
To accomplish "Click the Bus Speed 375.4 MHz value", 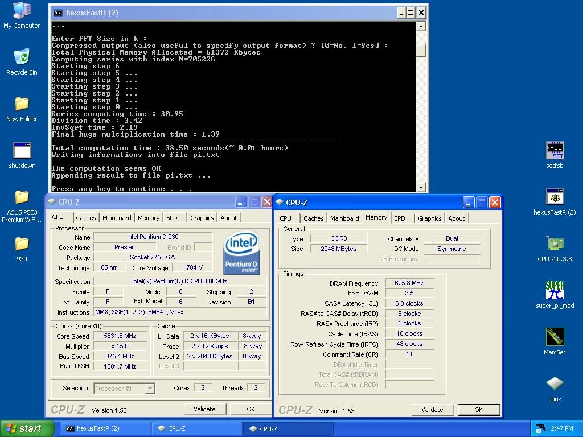I will tap(120, 356).
